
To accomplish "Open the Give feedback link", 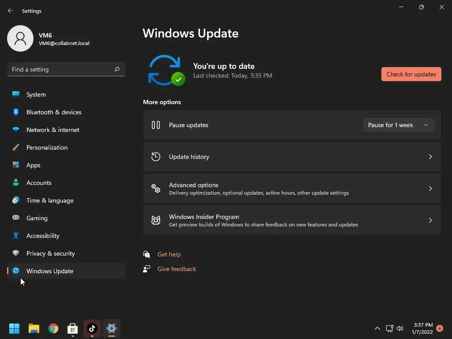I will click(x=177, y=269).
